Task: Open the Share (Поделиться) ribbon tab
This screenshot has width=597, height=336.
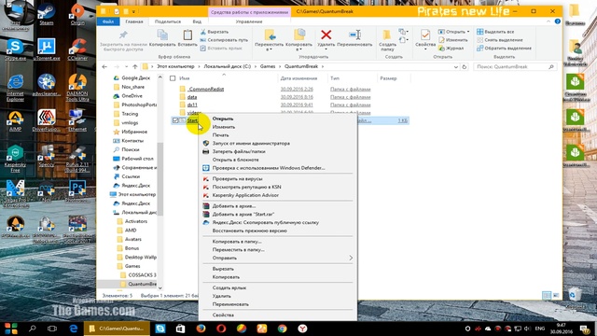Action: pyautogui.click(x=168, y=21)
